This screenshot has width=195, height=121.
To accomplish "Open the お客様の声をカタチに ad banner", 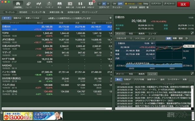I will 48,116.
